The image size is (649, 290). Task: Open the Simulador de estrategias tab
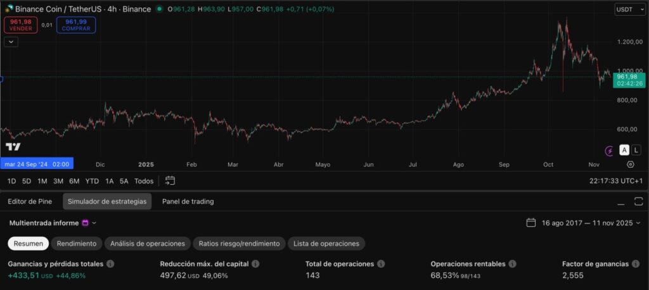coord(107,201)
